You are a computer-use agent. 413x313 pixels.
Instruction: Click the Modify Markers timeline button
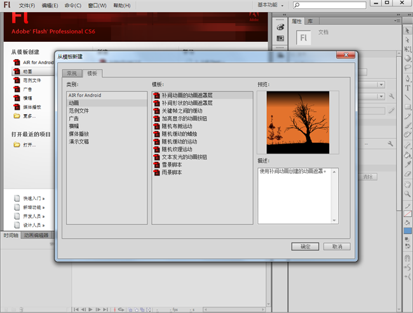click(x=149, y=310)
